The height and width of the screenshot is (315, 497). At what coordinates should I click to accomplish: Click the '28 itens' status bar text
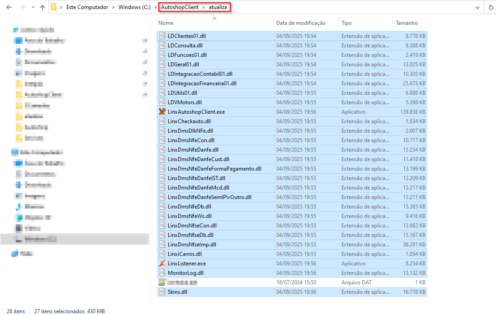[16, 311]
